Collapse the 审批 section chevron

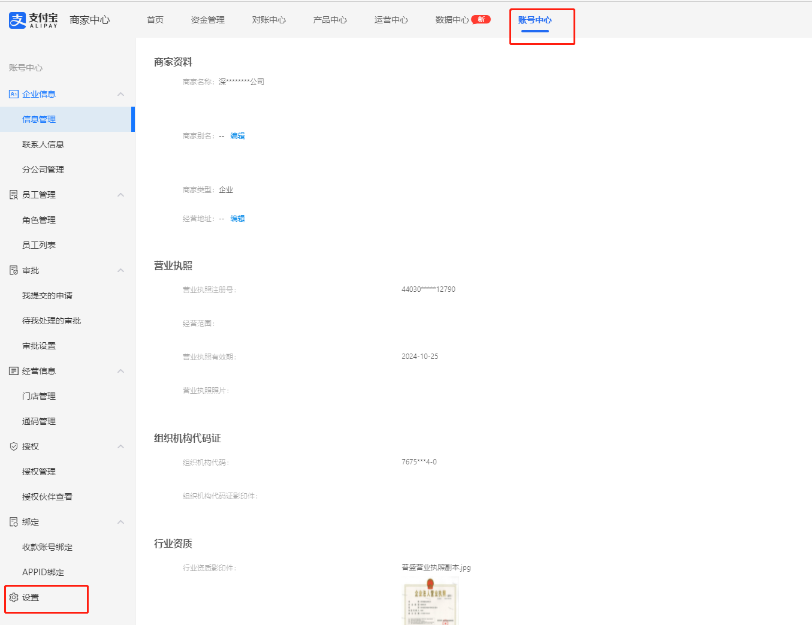pyautogui.click(x=120, y=270)
